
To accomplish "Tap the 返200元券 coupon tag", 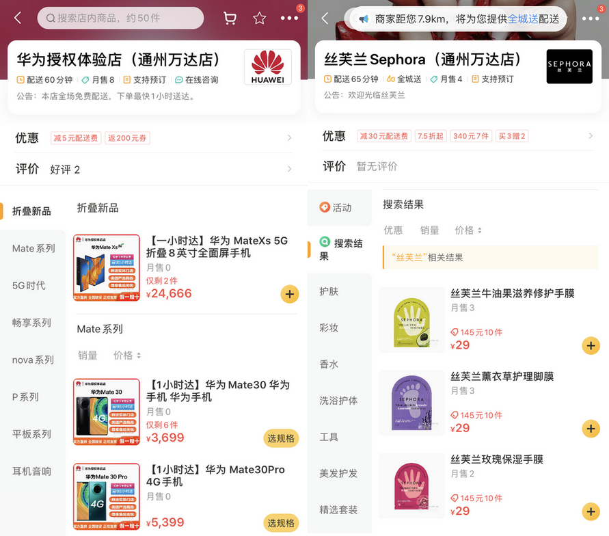I will tap(127, 138).
